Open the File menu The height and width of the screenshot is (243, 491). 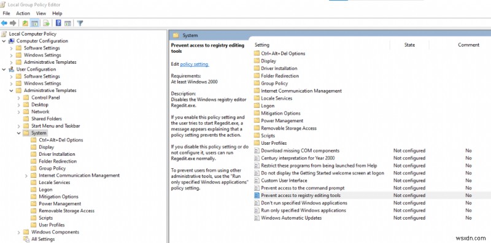(x=6, y=13)
